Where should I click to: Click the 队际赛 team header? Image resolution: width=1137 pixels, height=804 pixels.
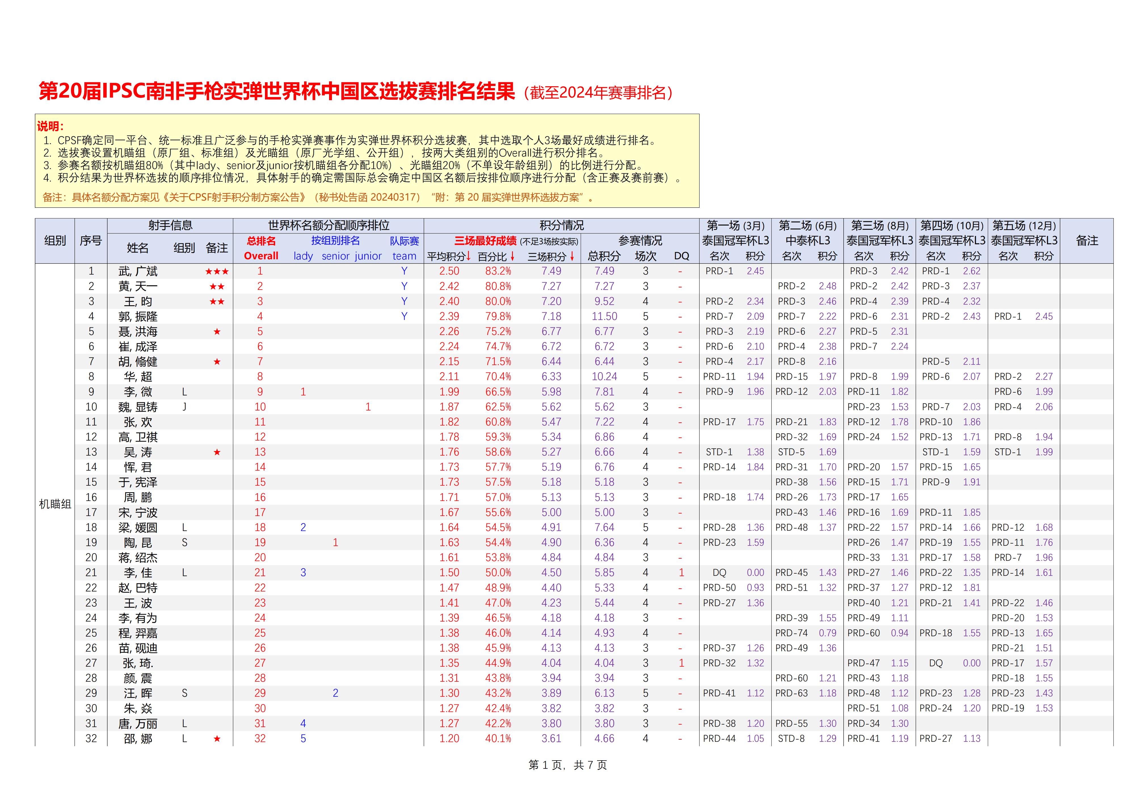405,249
